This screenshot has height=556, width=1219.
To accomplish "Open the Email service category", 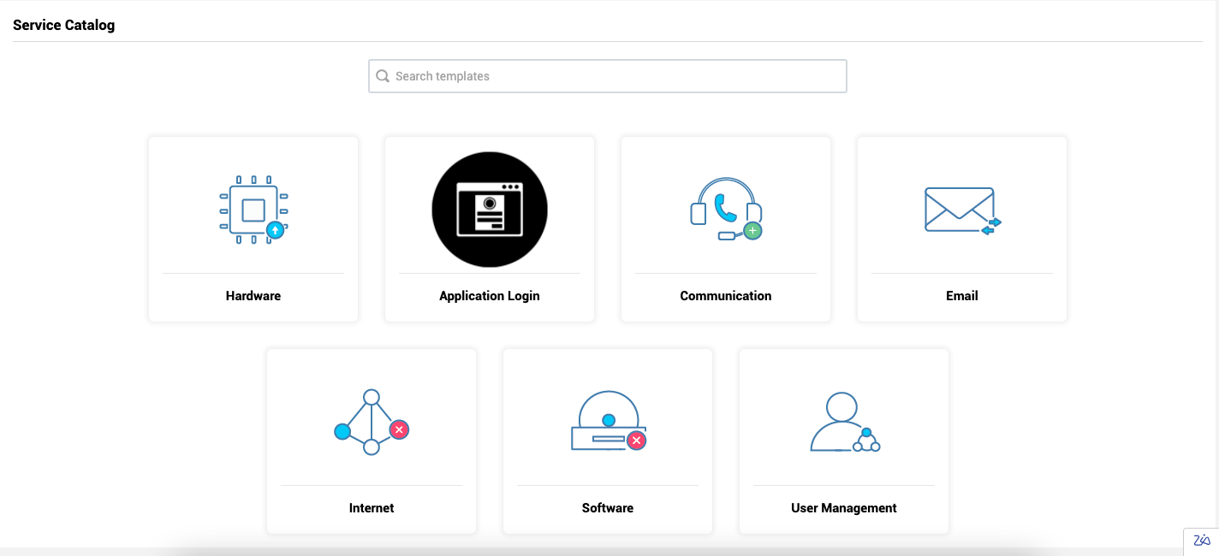I will point(961,229).
